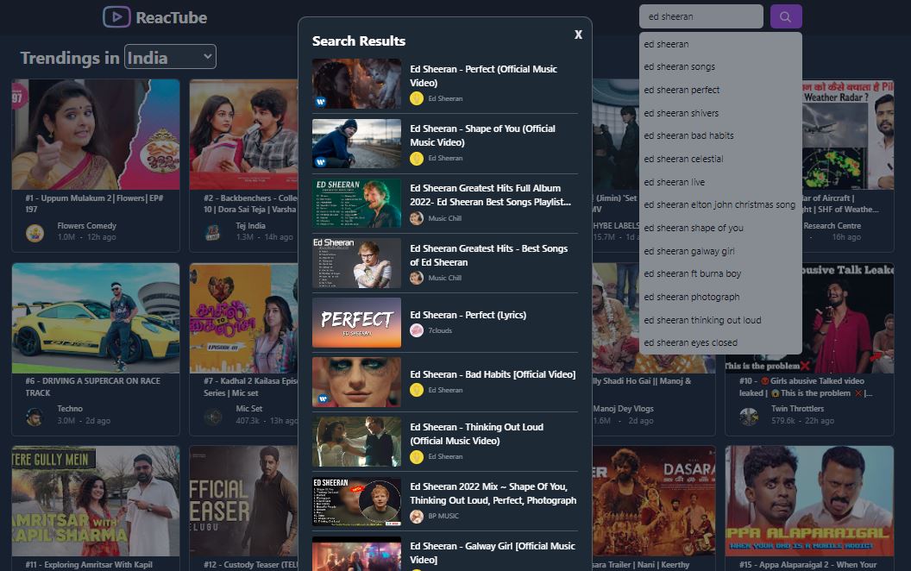Pick 'ed sheeran shape of you' suggestion

pyautogui.click(x=720, y=229)
